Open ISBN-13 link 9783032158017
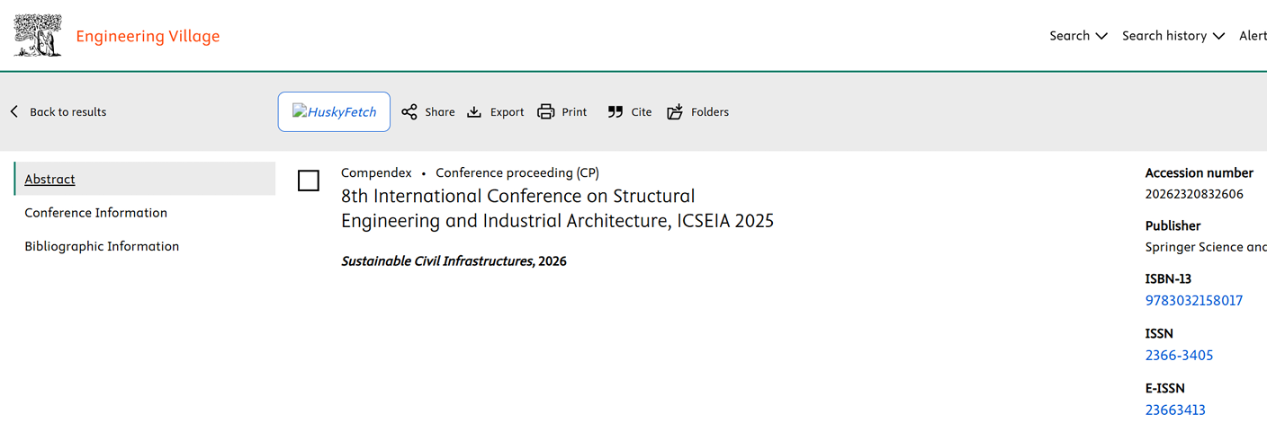This screenshot has height=432, width=1267. click(1194, 301)
